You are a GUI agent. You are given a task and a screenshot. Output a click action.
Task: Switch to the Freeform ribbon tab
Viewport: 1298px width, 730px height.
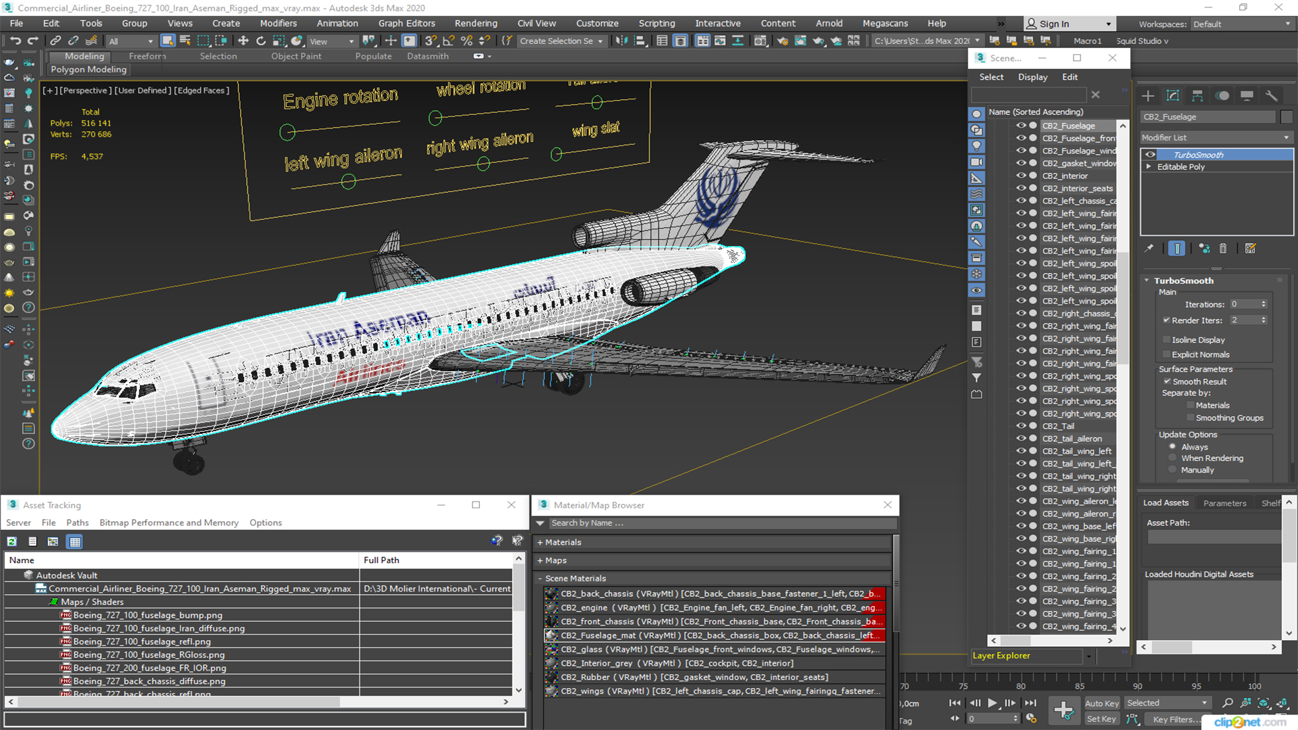click(x=147, y=56)
